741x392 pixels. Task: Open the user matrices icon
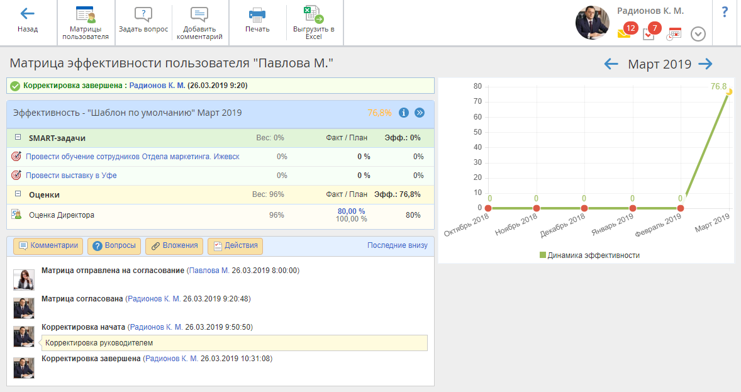tap(85, 14)
